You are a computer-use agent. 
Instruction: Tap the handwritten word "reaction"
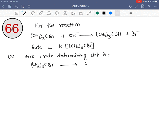click(70, 25)
